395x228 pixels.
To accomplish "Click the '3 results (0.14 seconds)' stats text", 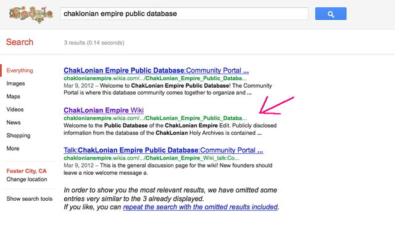I will [x=94, y=43].
